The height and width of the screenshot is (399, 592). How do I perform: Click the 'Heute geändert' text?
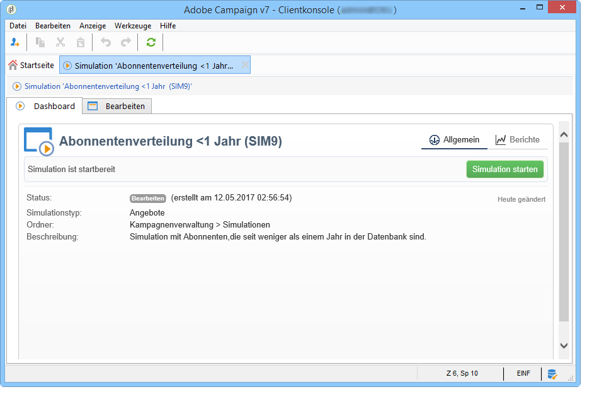[521, 199]
